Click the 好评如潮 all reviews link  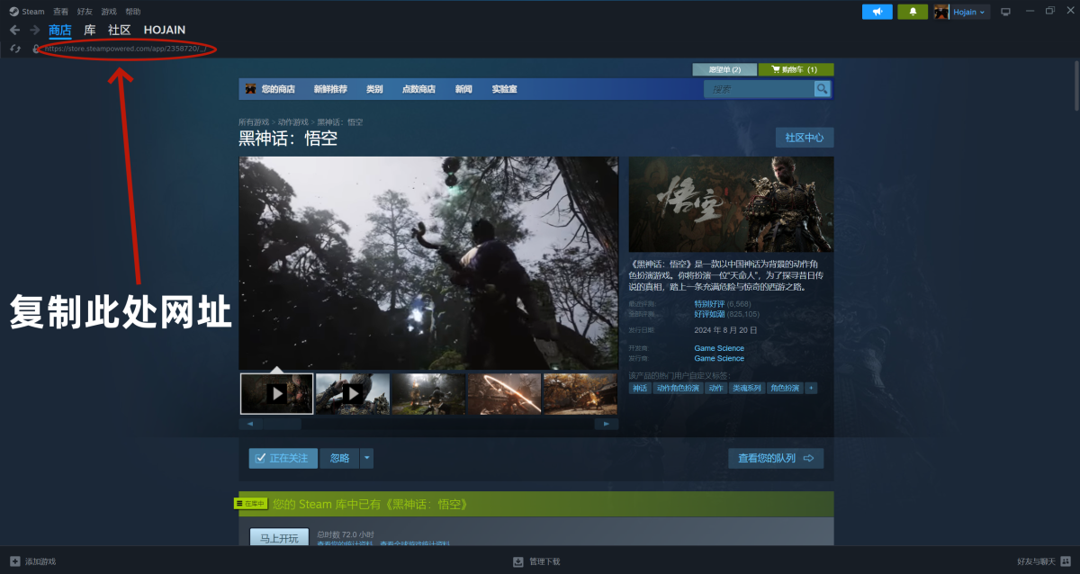[x=709, y=314]
